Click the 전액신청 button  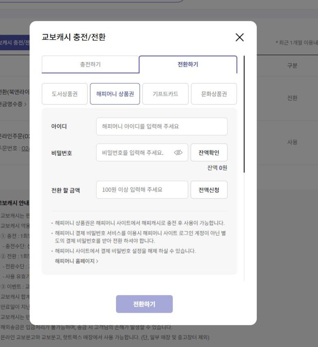209,190
